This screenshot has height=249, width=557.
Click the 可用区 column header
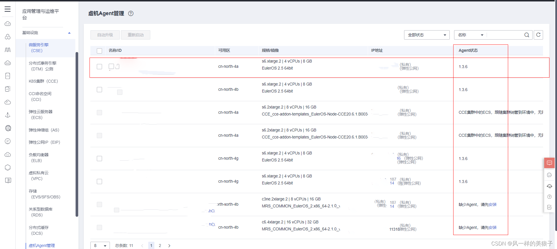[x=224, y=50]
